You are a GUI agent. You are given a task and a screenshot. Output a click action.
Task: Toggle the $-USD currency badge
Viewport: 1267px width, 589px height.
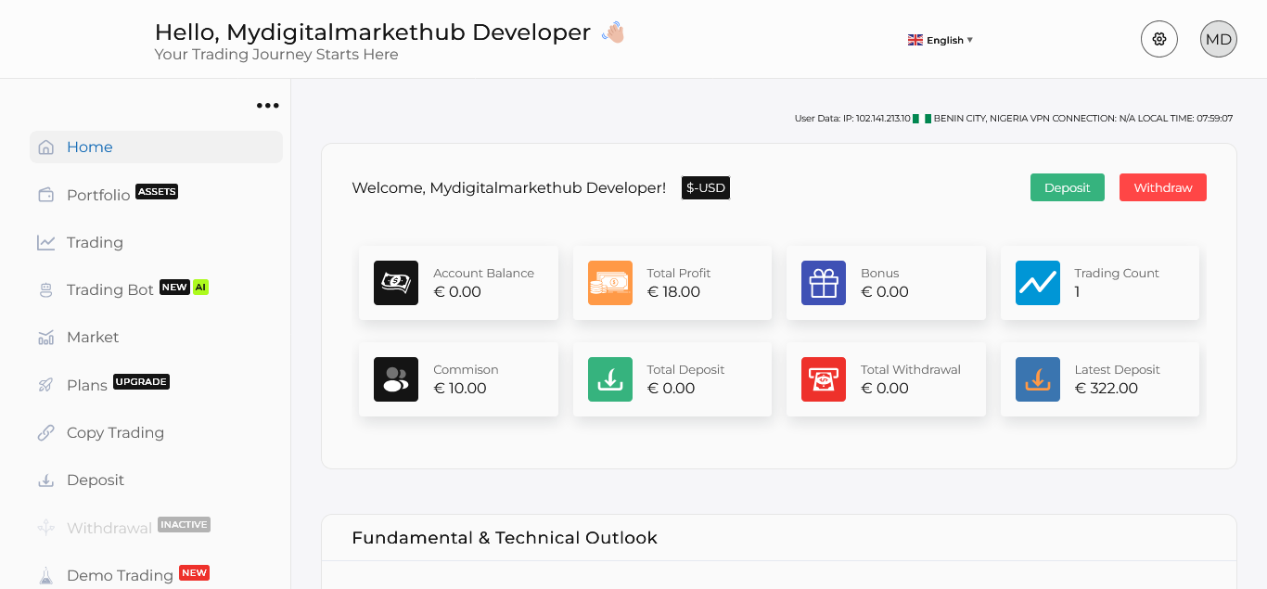click(x=705, y=188)
